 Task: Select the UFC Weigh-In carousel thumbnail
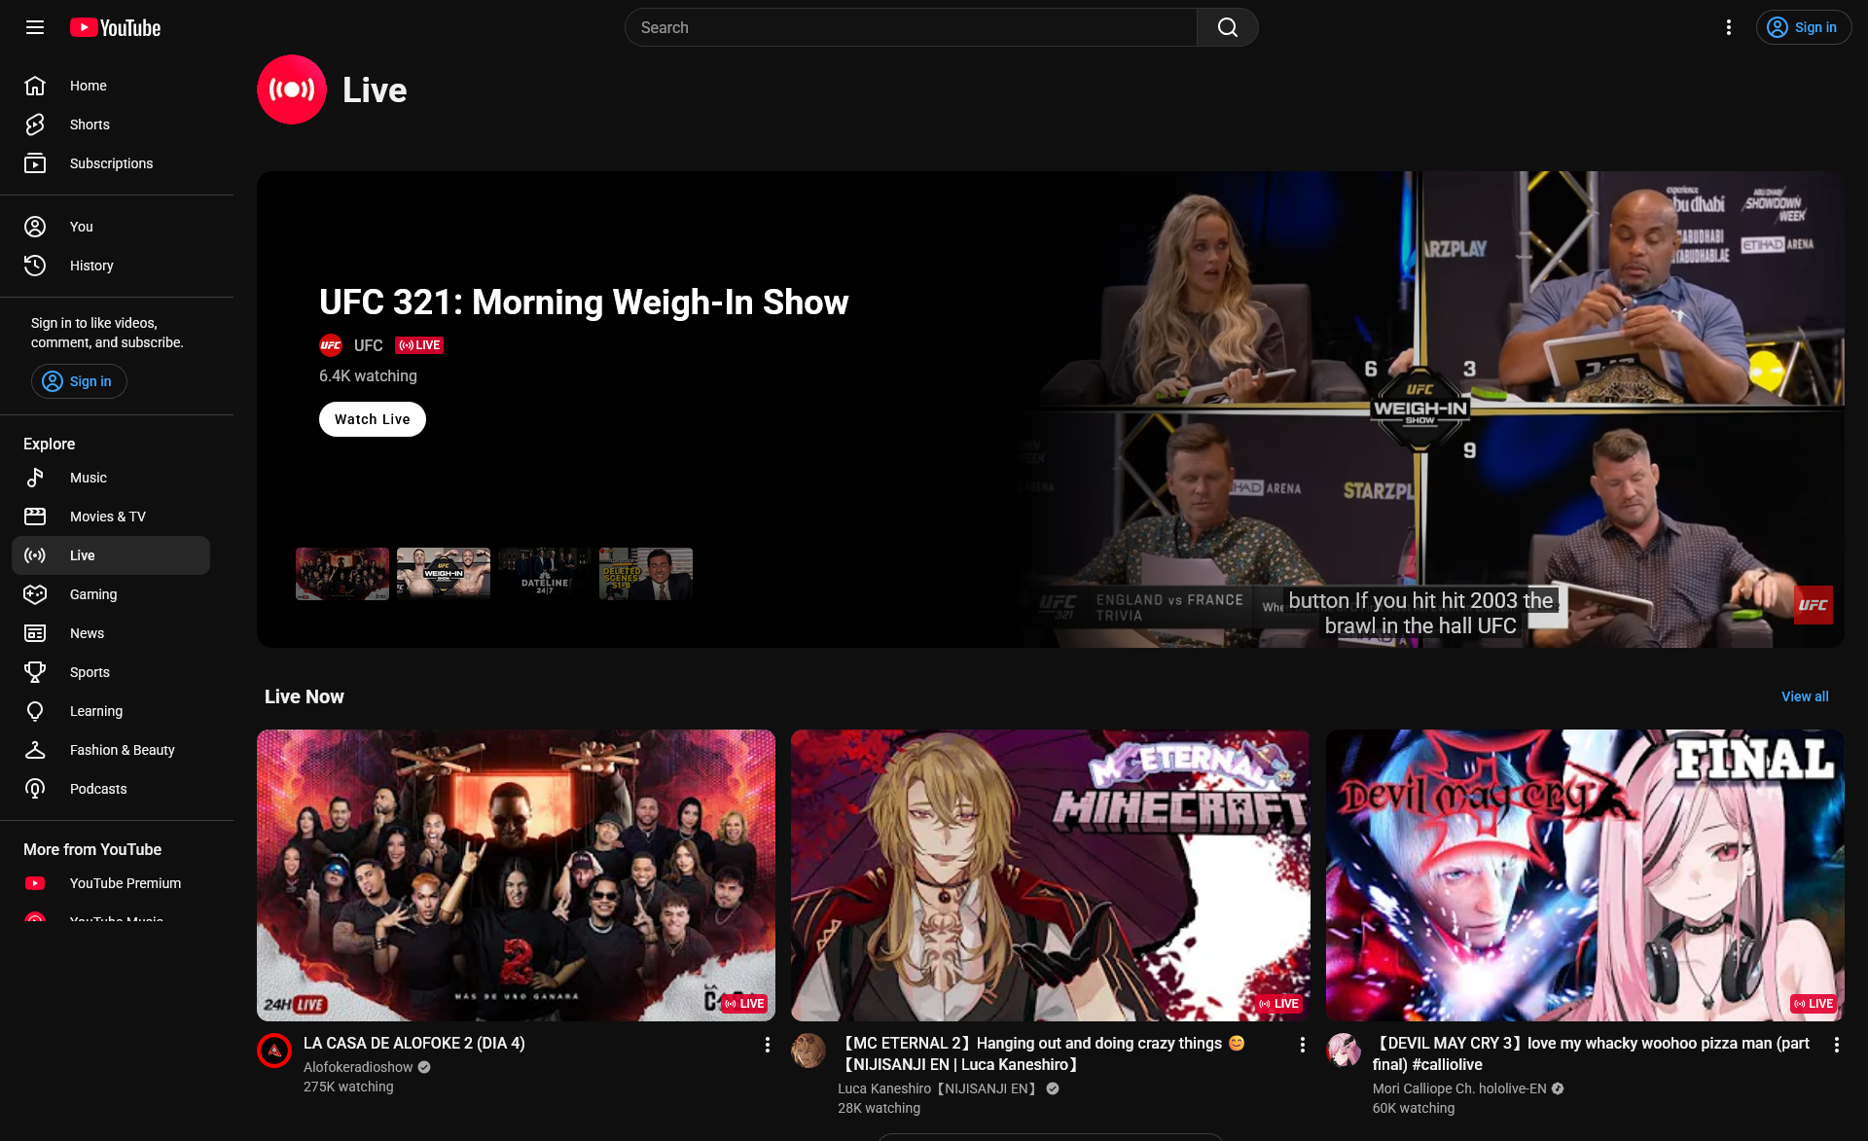(x=443, y=573)
